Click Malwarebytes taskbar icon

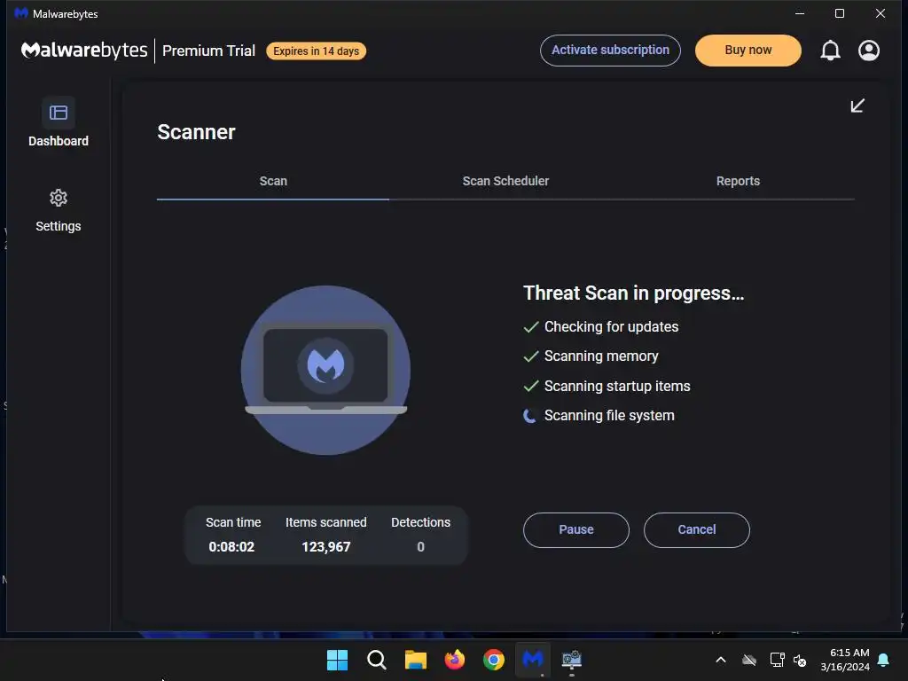(533, 659)
